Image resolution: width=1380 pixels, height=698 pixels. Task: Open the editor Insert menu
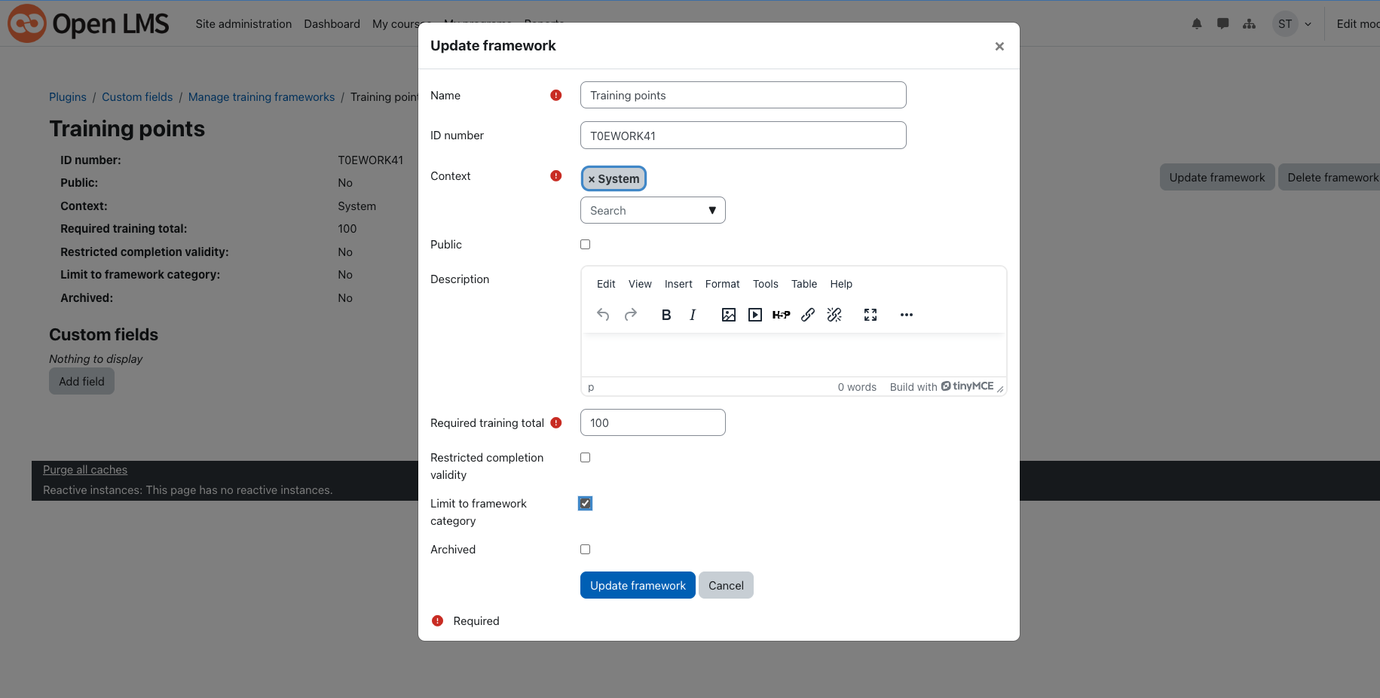(x=678, y=284)
